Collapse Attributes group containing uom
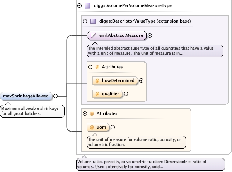Screen dimensions: 232x172 point(85,113)
